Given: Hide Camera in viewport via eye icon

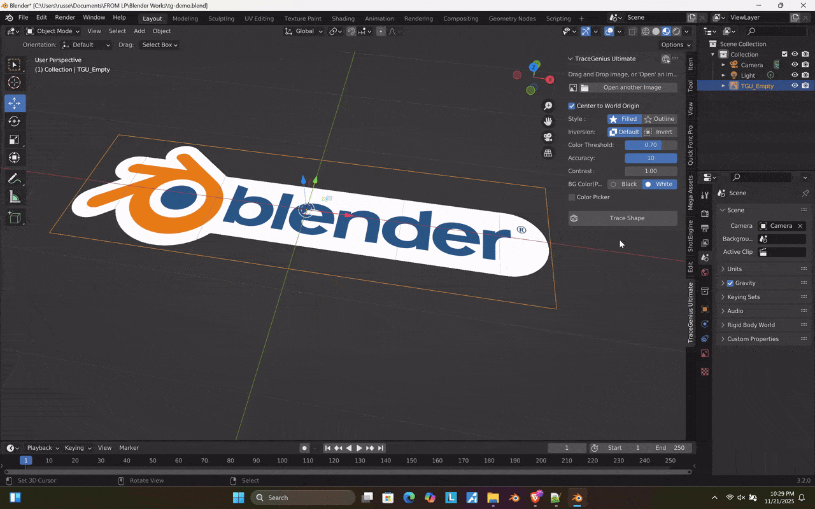Looking at the screenshot, I should pyautogui.click(x=795, y=65).
